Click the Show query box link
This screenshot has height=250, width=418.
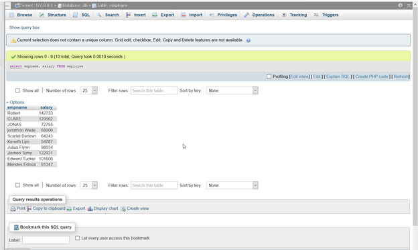click(x=24, y=27)
